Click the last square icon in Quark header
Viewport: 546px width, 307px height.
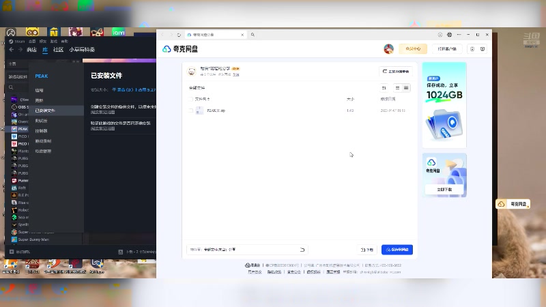click(x=483, y=49)
